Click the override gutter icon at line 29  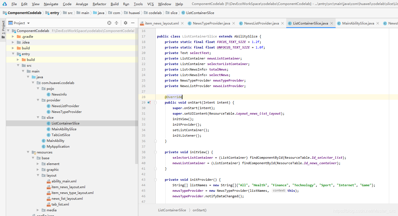pyautogui.click(x=149, y=102)
